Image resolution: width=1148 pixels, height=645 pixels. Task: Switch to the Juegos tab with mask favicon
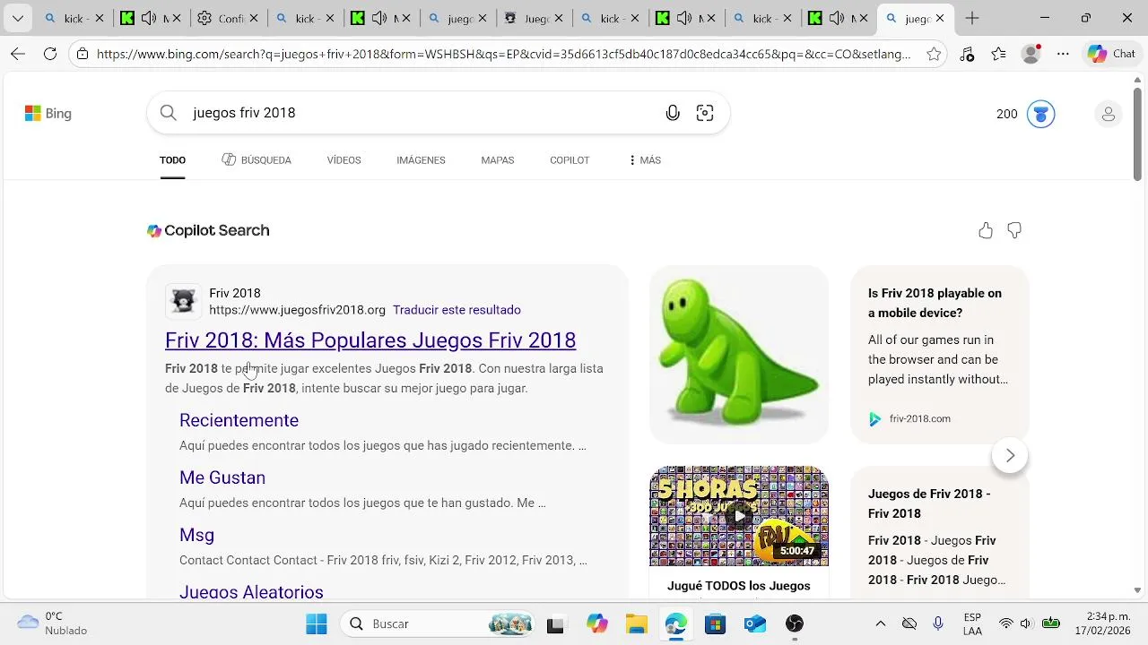(x=536, y=18)
